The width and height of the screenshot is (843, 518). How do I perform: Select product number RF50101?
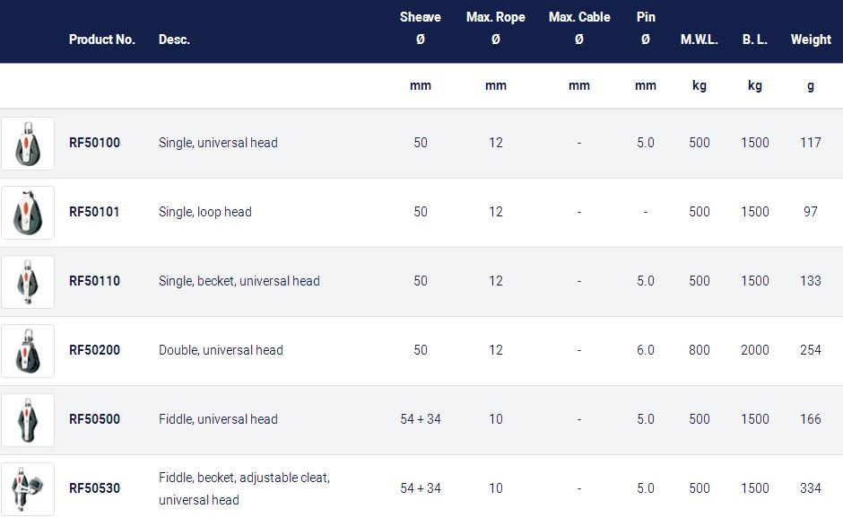click(94, 212)
